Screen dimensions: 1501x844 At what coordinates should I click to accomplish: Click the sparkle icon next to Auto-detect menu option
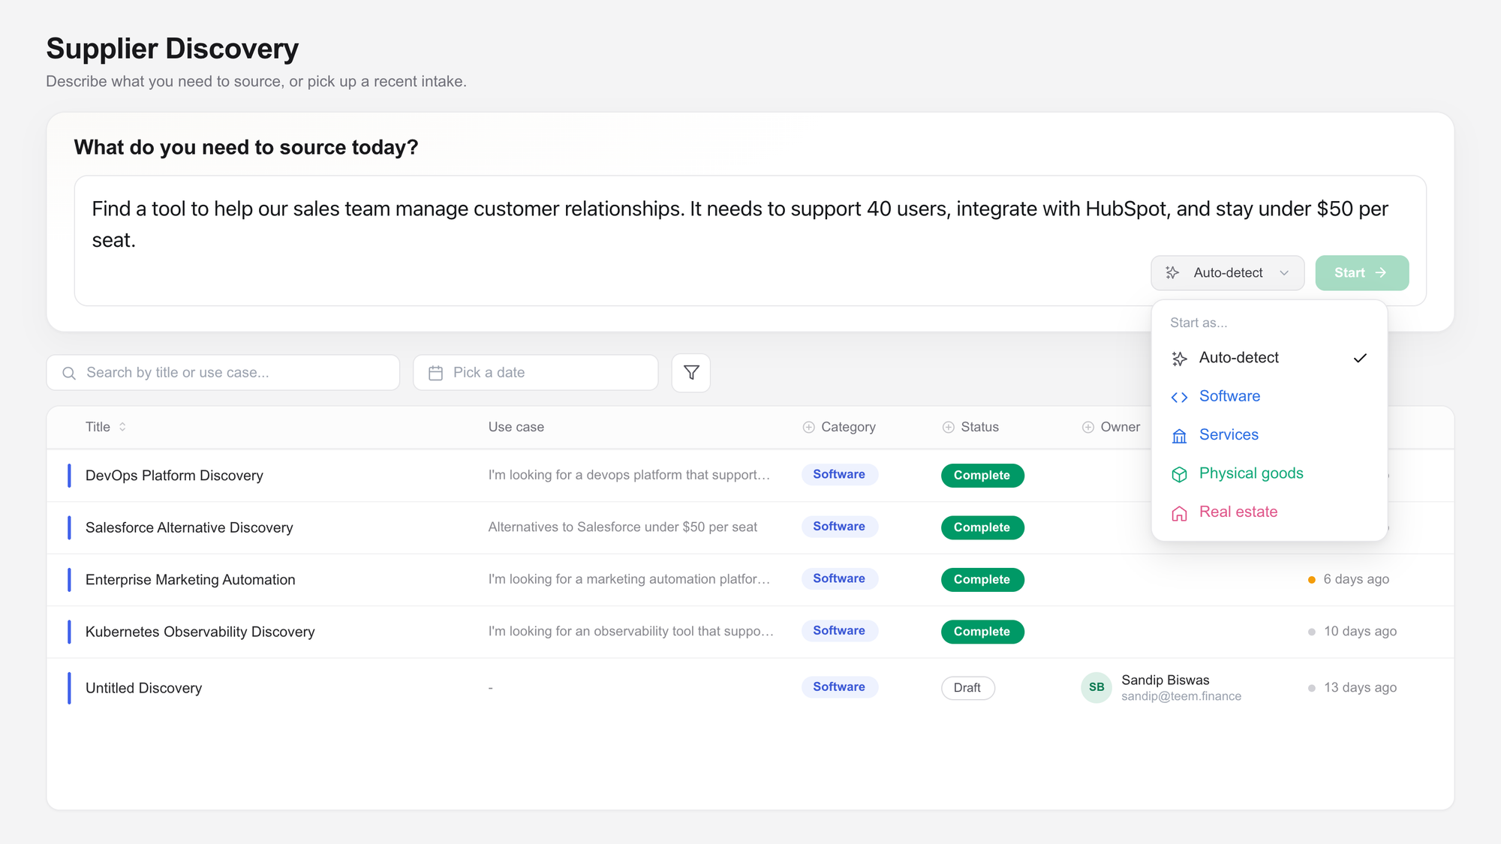1179,359
